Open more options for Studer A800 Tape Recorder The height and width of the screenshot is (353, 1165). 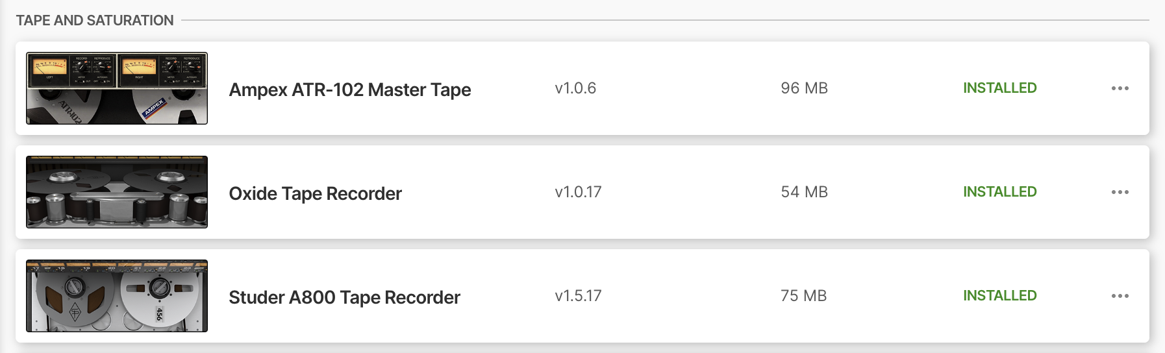tap(1120, 296)
